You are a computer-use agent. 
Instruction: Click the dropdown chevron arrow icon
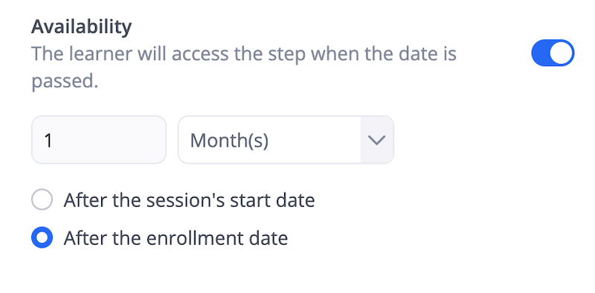[x=377, y=140]
